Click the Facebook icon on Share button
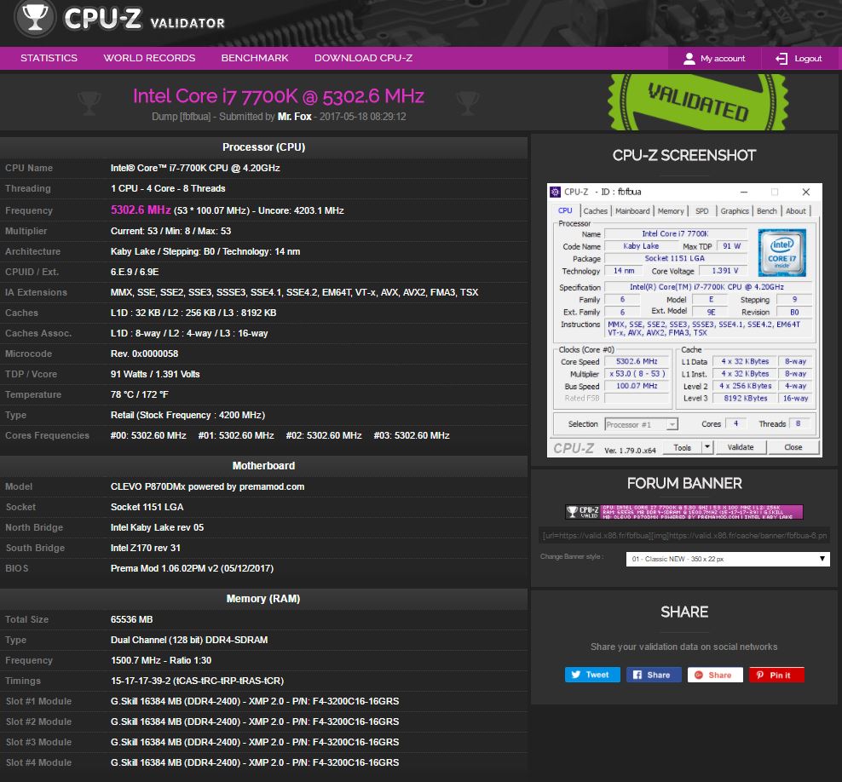842x782 pixels. tap(637, 675)
